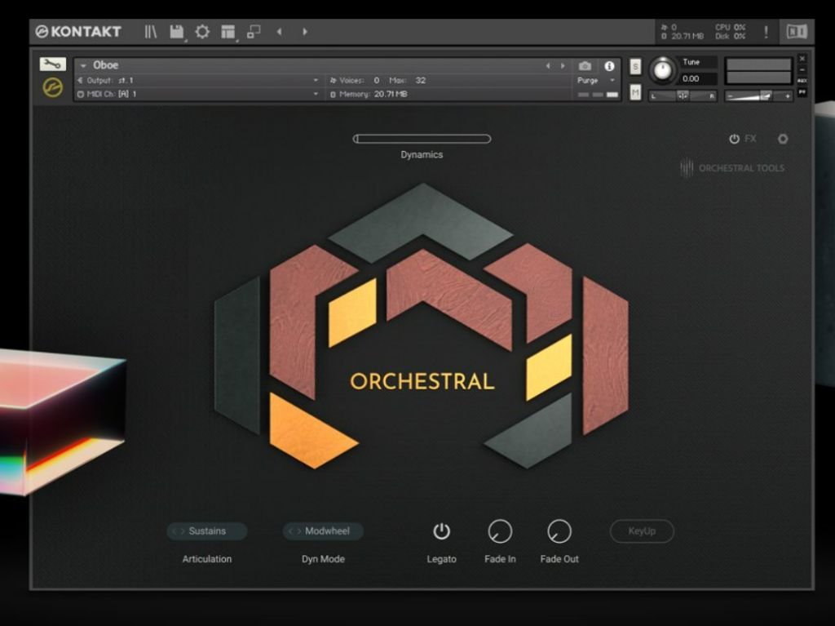Screen dimensions: 835x626
Task: Click the Voices 0 readout
Action: [356, 80]
